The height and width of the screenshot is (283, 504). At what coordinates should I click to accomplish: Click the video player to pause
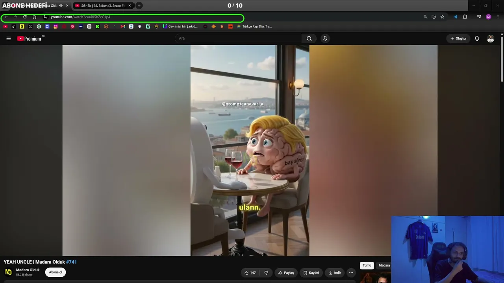coord(250,151)
